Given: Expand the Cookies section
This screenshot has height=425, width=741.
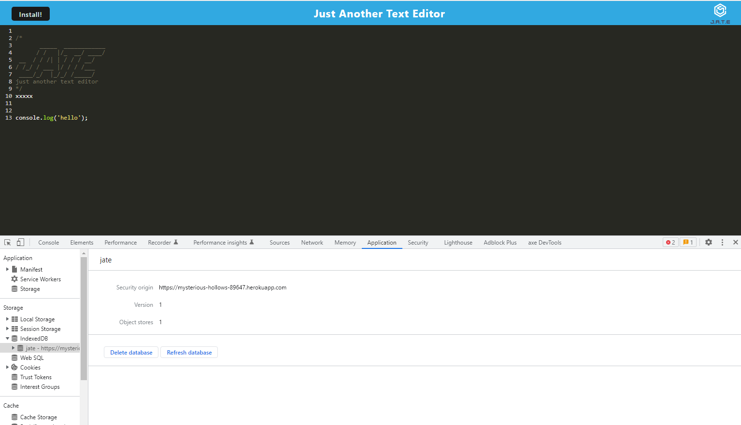Looking at the screenshot, I should (x=7, y=367).
